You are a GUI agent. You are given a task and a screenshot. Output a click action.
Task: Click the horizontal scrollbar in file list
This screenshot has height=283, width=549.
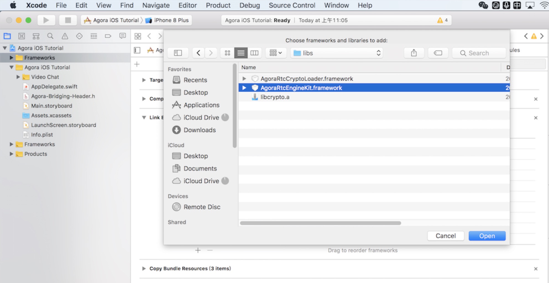coord(320,223)
